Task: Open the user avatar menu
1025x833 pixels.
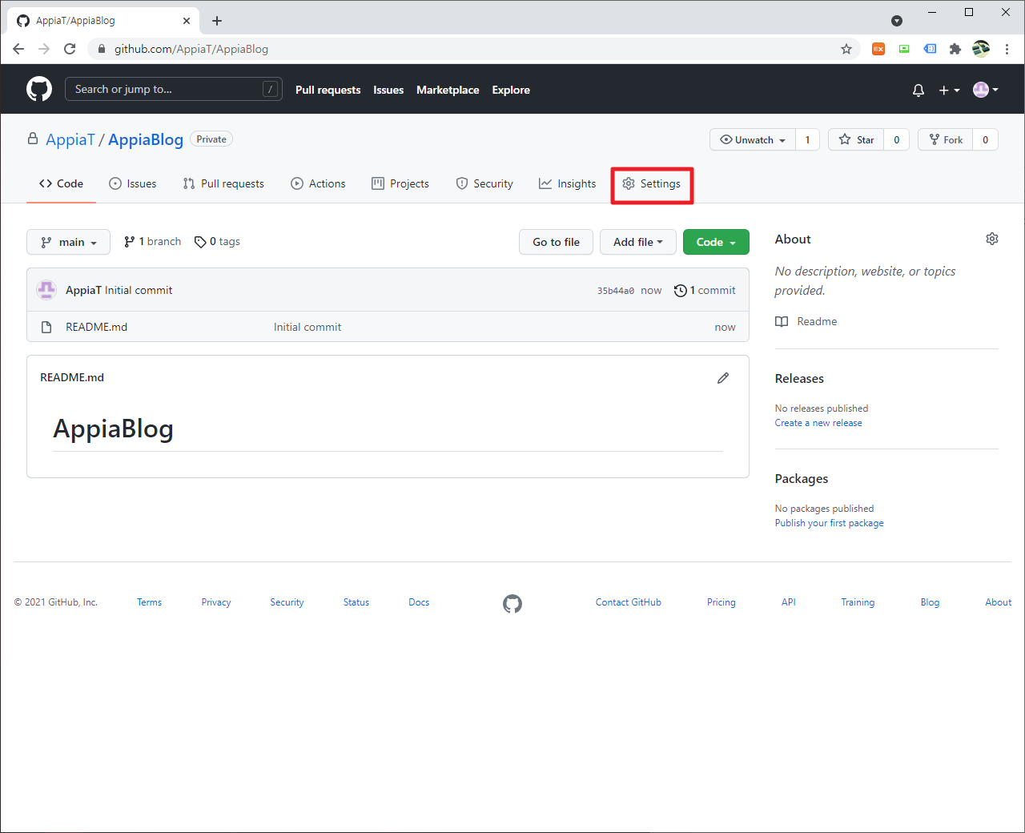Action: (x=986, y=90)
